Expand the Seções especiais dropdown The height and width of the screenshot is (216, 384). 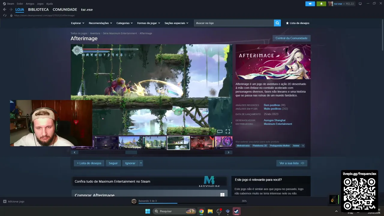(176, 23)
